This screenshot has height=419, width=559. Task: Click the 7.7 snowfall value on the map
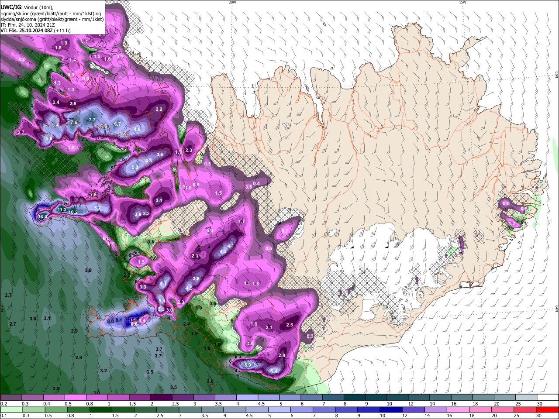click(x=92, y=120)
